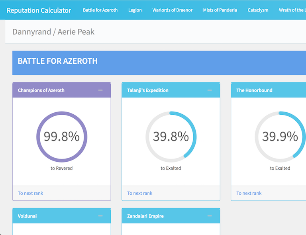Screen dimensions: 306x235
Task: Click the BATTLE FOR AZEROTH section banner
Action: pyautogui.click(x=159, y=63)
